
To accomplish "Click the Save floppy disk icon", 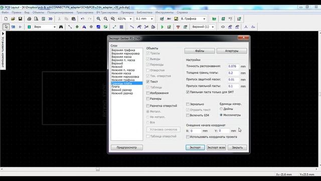I will (x=20, y=19).
